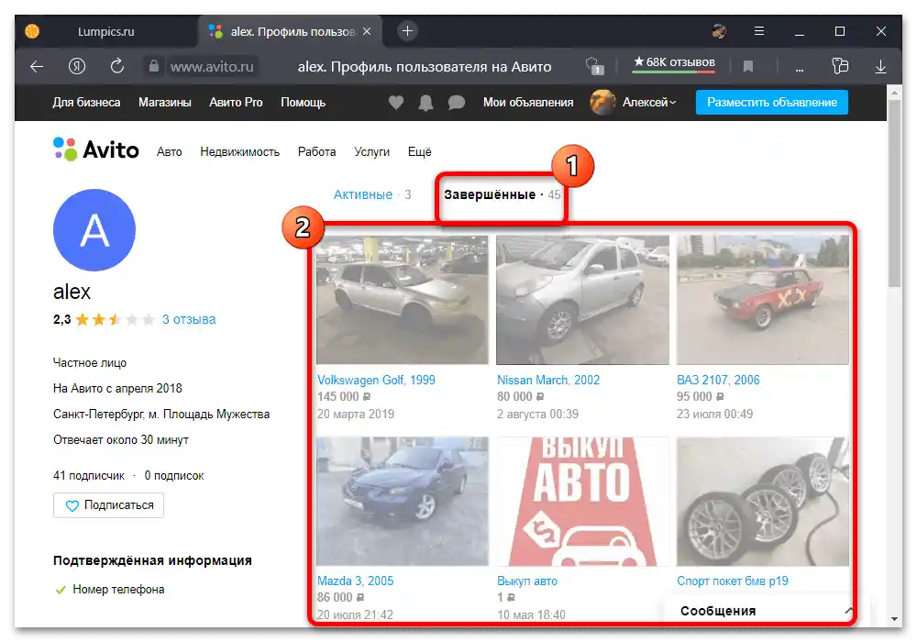Click the red ВАЗ 2107 photo thumbnail
Image resolution: width=917 pixels, height=642 pixels.
pos(763,300)
